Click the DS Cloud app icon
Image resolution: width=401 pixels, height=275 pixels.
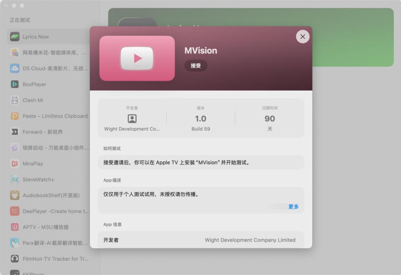coord(15,68)
